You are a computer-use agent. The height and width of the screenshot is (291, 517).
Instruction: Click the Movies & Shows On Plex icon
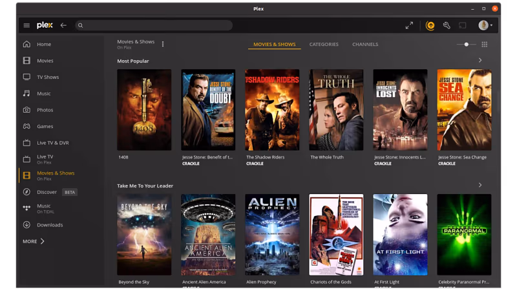(26, 175)
